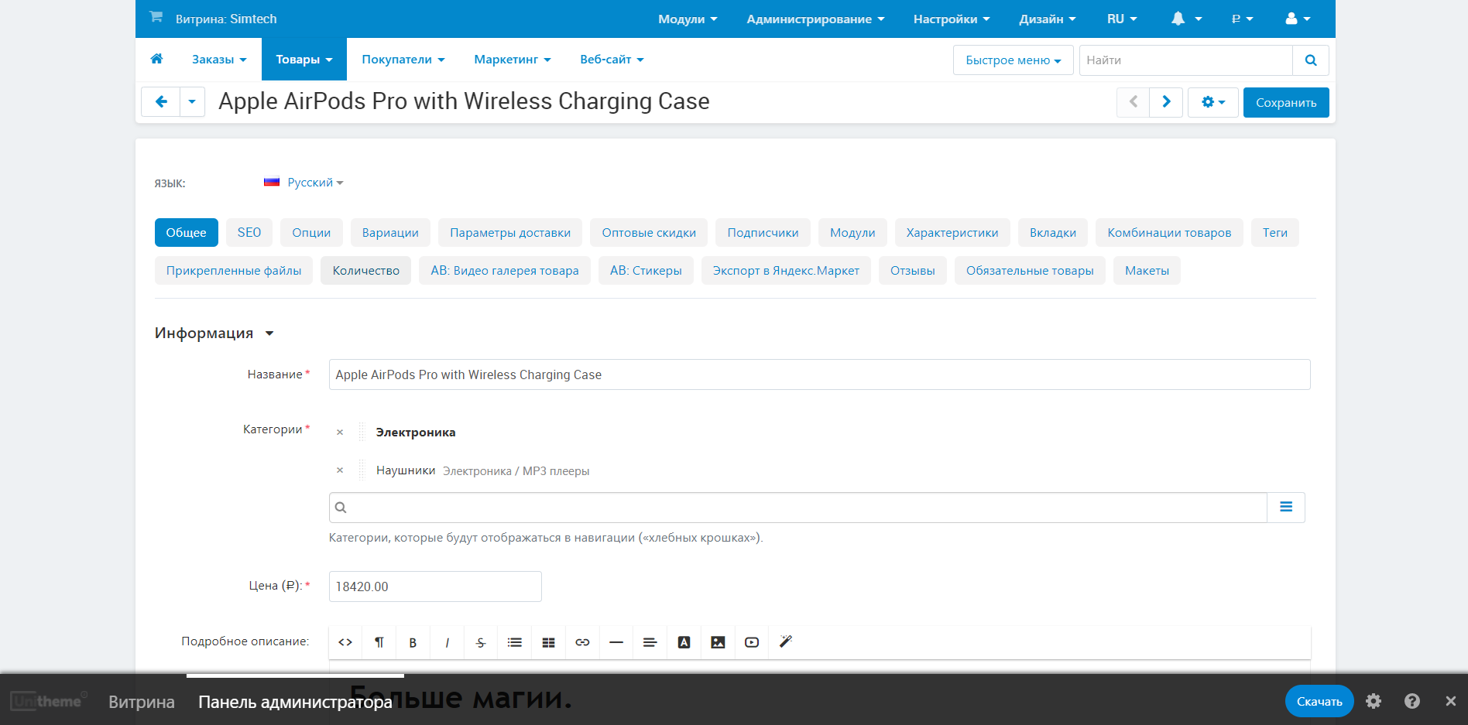This screenshot has width=1468, height=725.
Task: Remove the Наушники category
Action: (340, 470)
